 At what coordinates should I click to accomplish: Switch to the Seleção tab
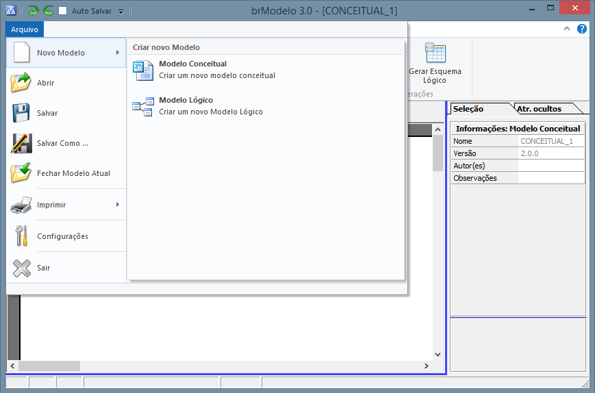point(480,109)
